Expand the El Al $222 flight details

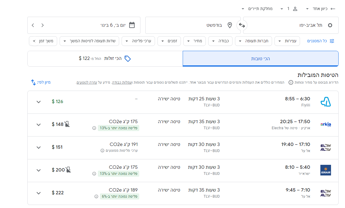coord(39,193)
